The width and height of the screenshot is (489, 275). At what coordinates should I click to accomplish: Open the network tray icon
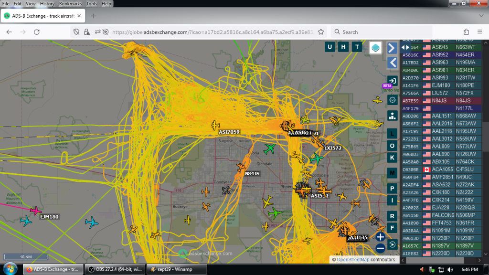[x=441, y=269]
